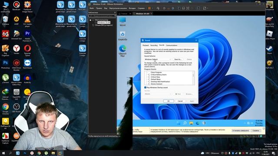This screenshot has width=278, height=156.
Task: Pause the VM with the orange toolbar button
Action: (149, 8)
